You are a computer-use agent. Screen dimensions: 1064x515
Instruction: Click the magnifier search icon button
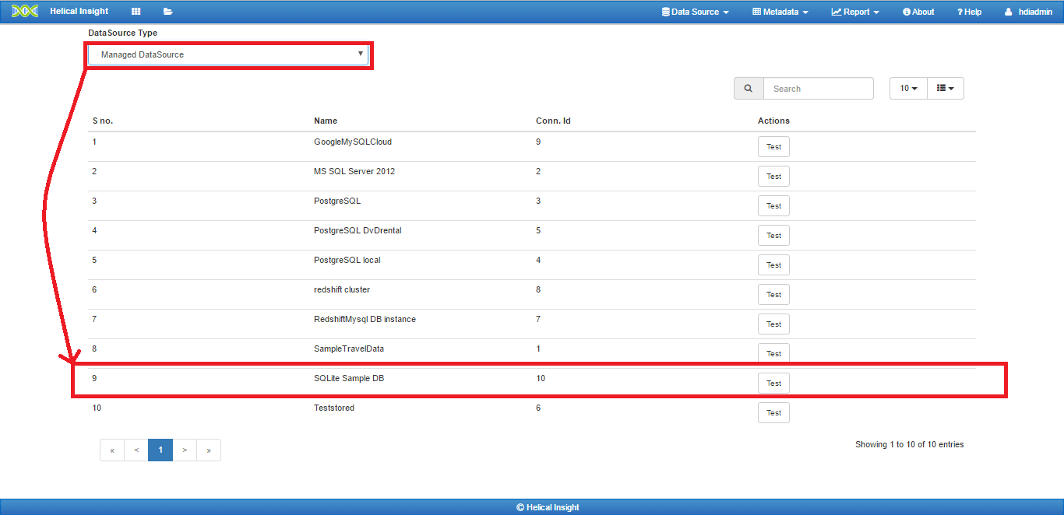coord(749,89)
